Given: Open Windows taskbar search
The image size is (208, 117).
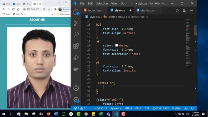Looking at the screenshot, I should [x=11, y=114].
